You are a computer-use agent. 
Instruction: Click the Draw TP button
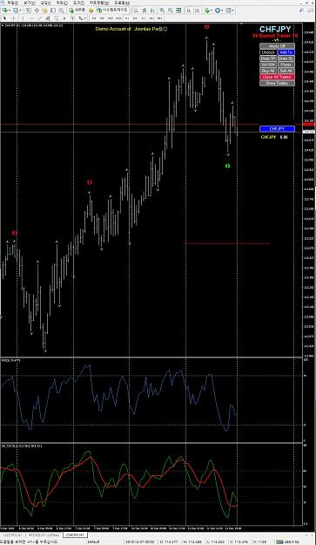point(268,58)
